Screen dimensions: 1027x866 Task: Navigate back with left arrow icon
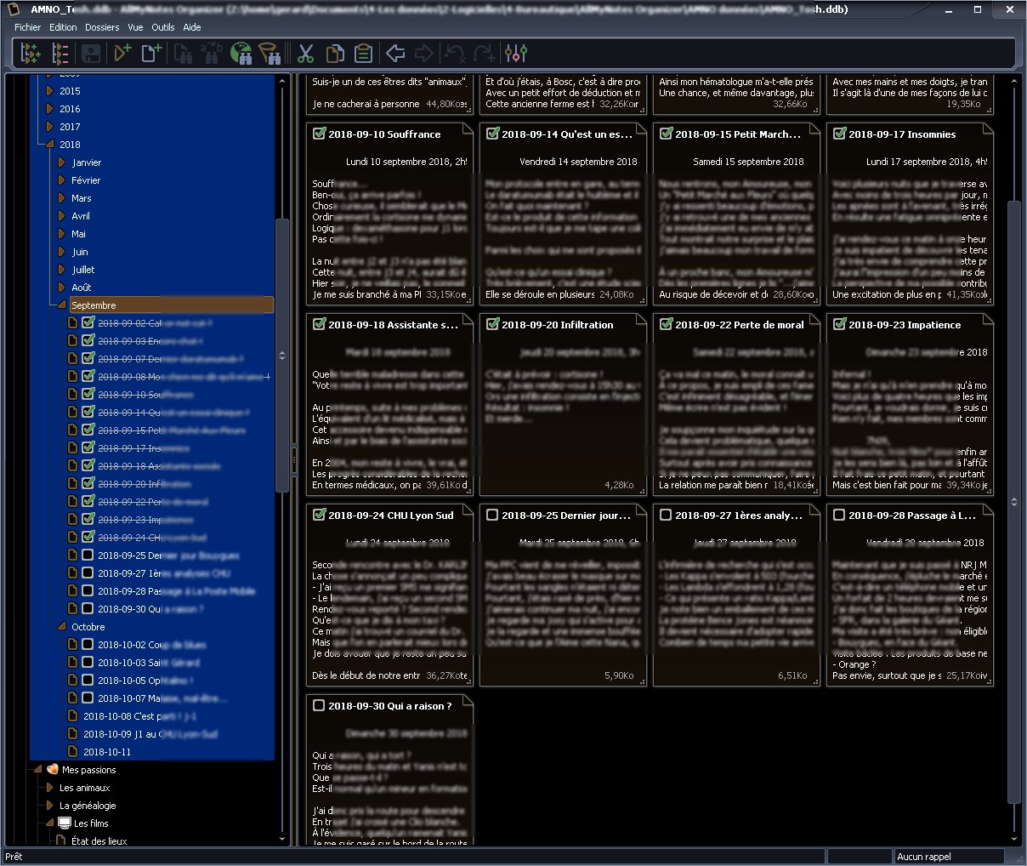click(395, 54)
